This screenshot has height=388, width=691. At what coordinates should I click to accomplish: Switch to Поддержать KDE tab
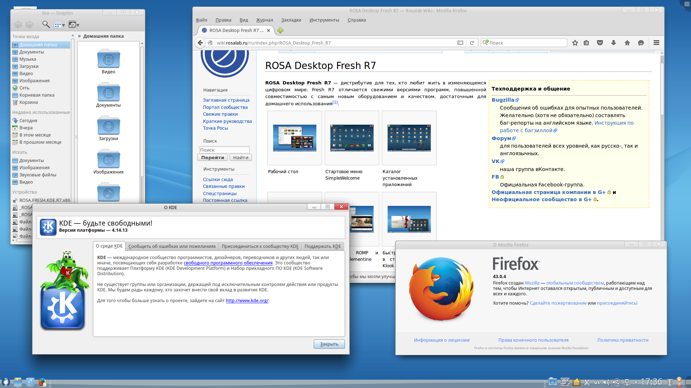pos(322,246)
